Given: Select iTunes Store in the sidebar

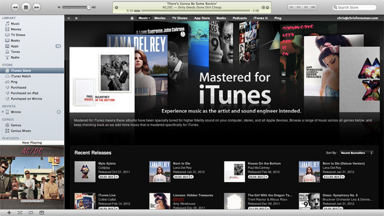Looking at the screenshot, I should [x=32, y=71].
